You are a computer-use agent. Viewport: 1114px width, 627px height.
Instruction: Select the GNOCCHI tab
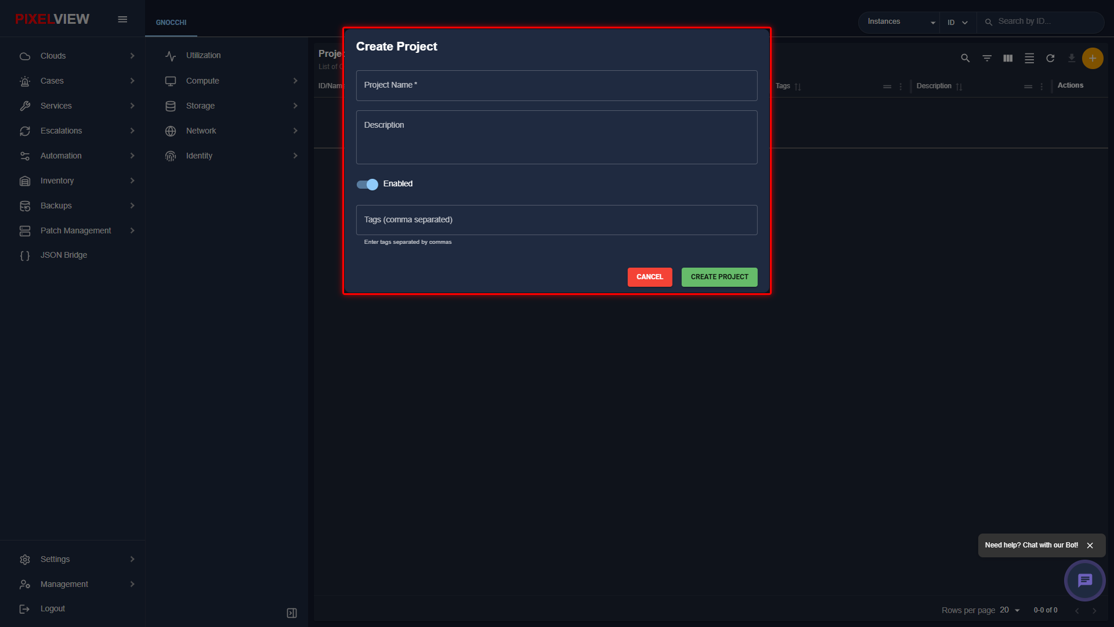(x=171, y=23)
